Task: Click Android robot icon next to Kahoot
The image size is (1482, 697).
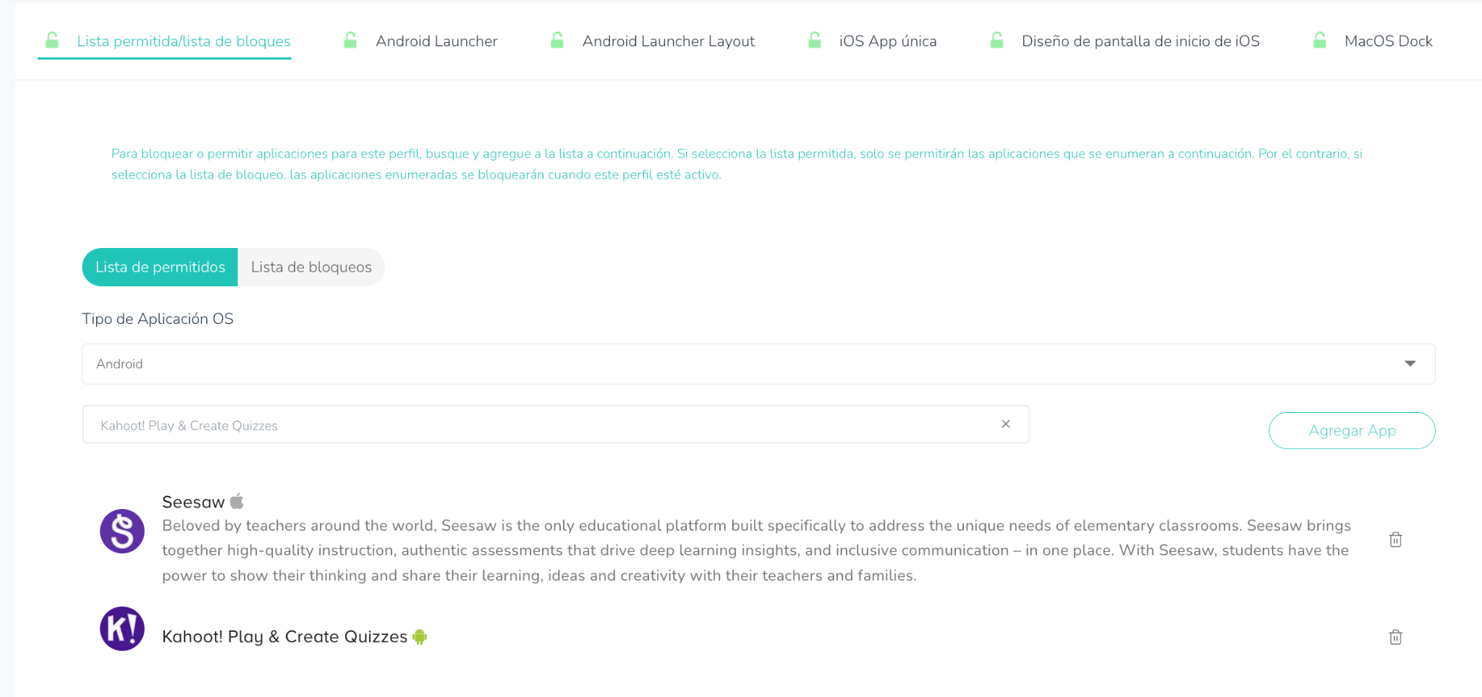Action: 420,637
